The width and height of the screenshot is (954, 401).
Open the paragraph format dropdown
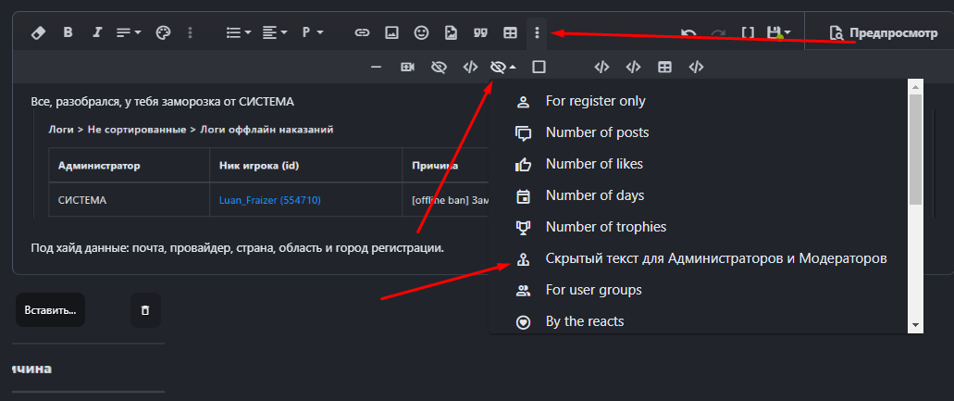(x=312, y=32)
